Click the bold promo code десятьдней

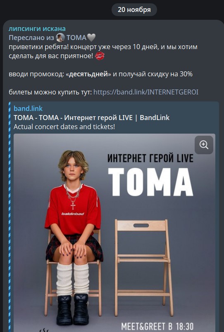[x=88, y=74]
